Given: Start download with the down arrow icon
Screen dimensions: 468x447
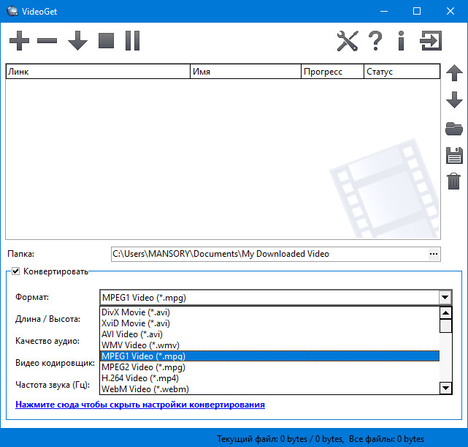Looking at the screenshot, I should point(77,41).
